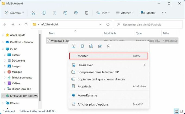
Task: Click the Rename icon in the toolbar
Action: tap(65, 13)
